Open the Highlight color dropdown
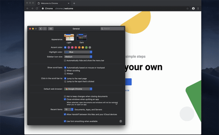 78,52
